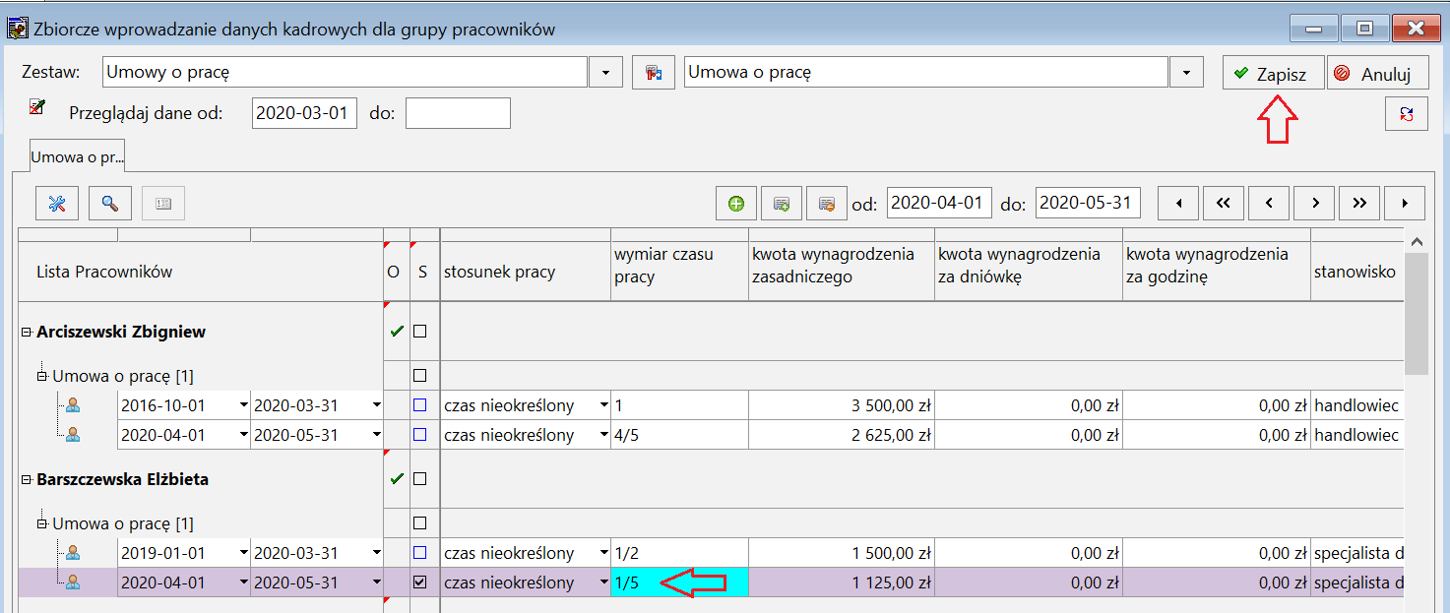The image size is (1450, 613).
Task: Toggle S checkbox for Barszczewska's Umowa o pracę
Action: coord(420,523)
